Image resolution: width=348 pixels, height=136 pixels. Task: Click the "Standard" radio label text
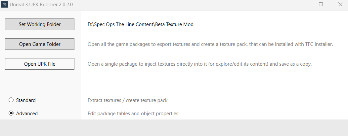coord(26,100)
